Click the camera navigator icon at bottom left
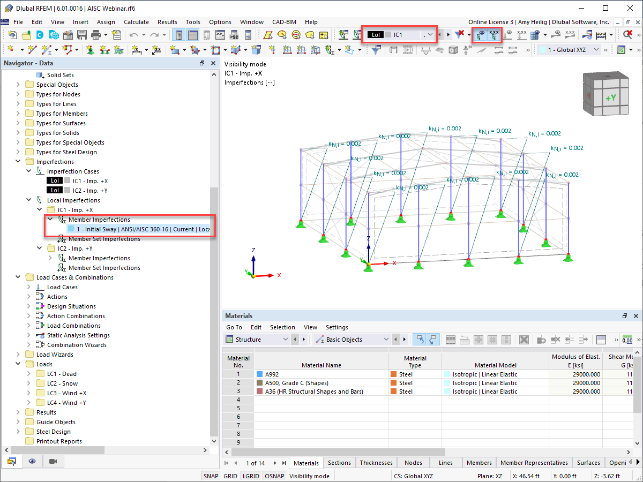The image size is (643, 482). [53, 461]
